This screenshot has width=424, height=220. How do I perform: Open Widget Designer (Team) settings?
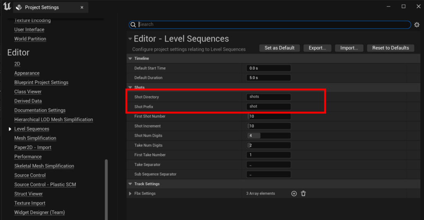point(39,213)
